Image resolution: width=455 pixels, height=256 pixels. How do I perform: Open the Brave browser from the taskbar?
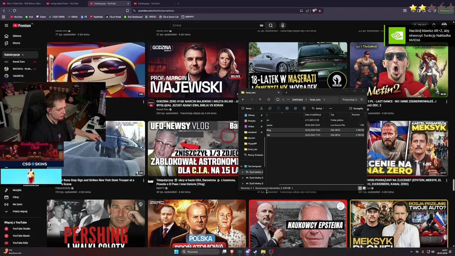[232, 252]
